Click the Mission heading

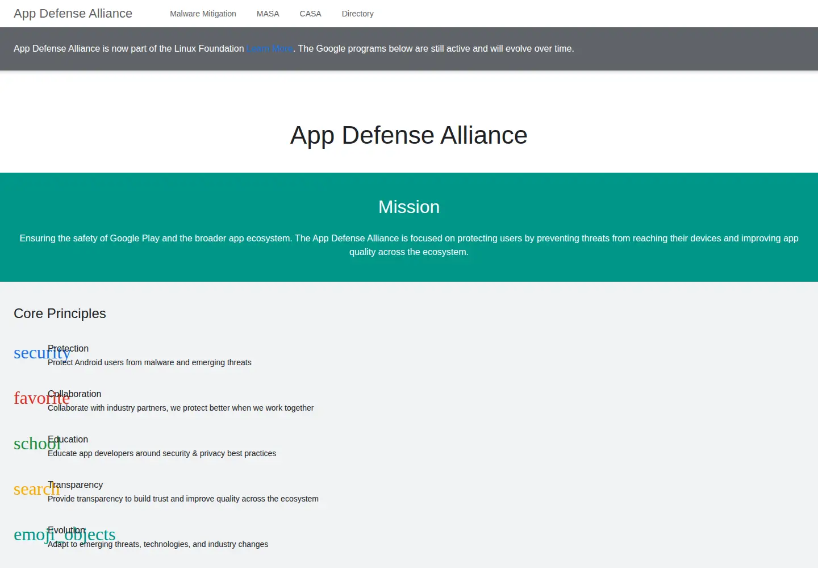click(x=409, y=207)
